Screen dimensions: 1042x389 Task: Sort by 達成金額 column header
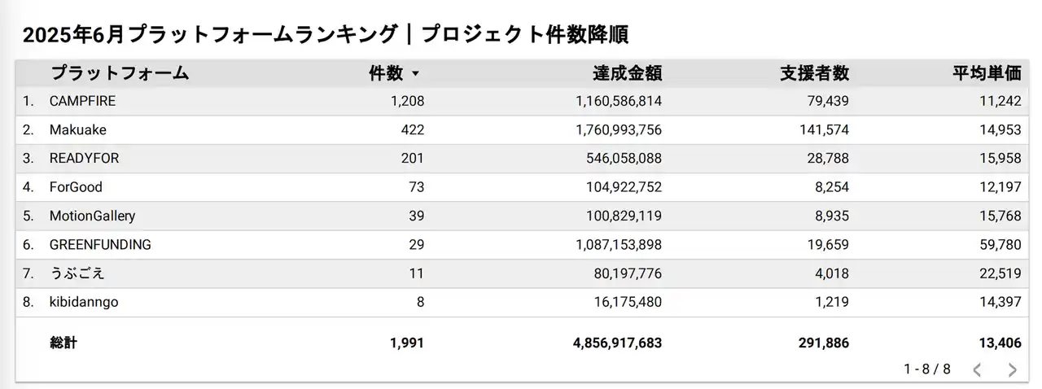click(627, 73)
